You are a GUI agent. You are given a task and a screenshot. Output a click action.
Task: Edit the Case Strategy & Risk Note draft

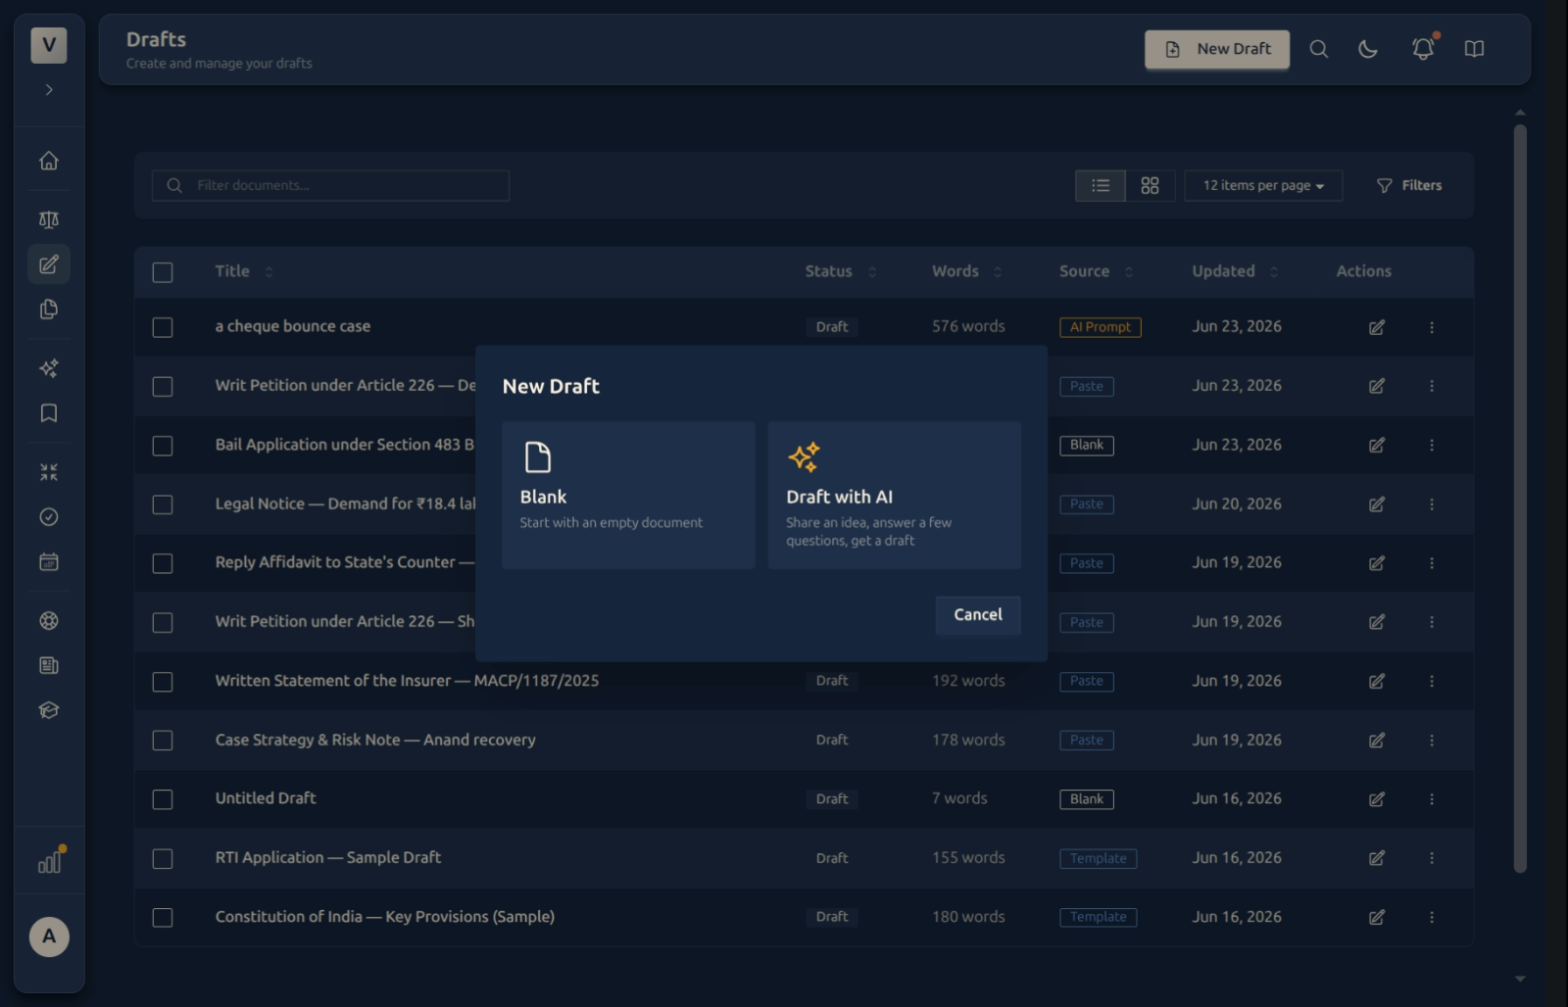[x=1377, y=741]
